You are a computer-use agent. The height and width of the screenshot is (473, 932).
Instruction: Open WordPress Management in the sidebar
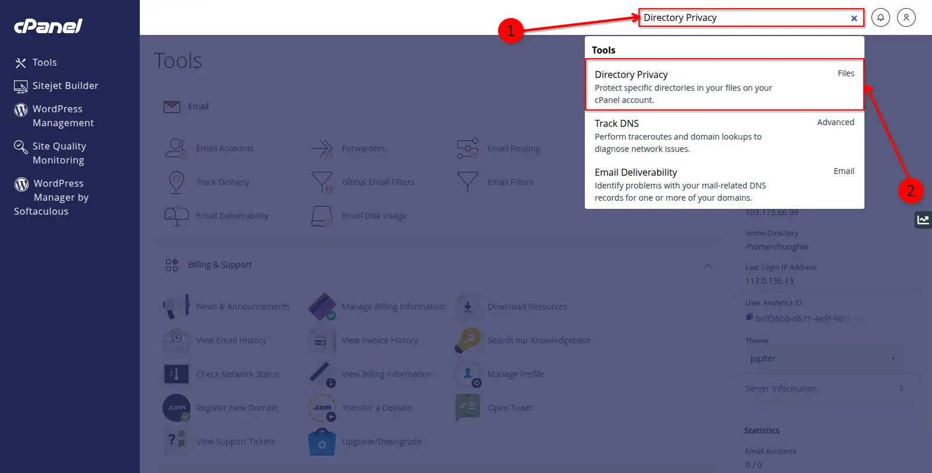click(63, 116)
